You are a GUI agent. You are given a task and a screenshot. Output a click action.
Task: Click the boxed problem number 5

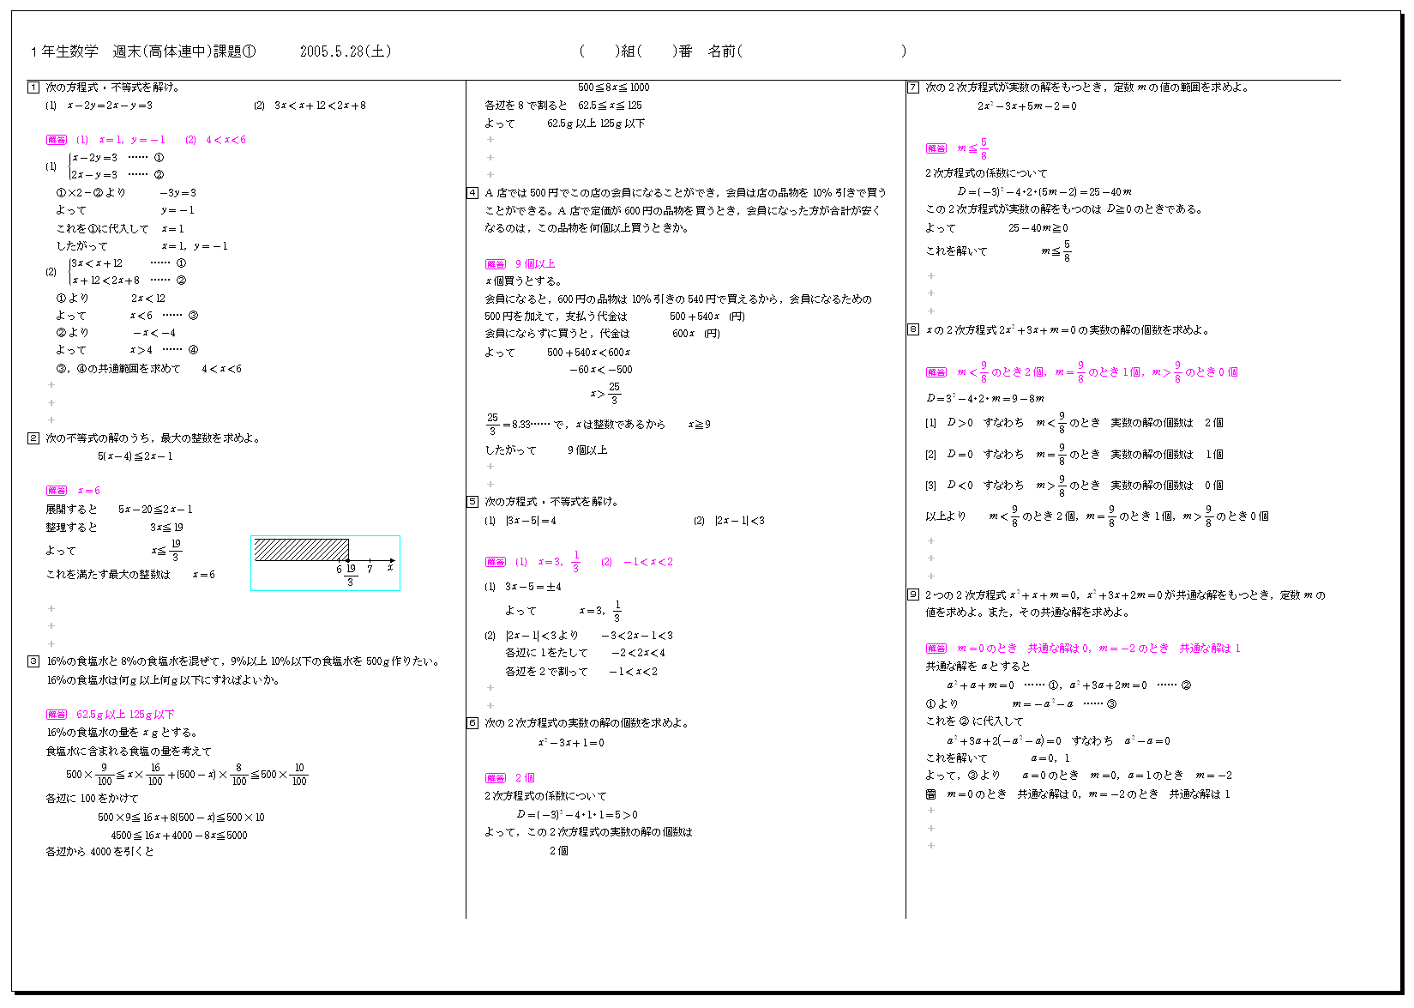472,502
